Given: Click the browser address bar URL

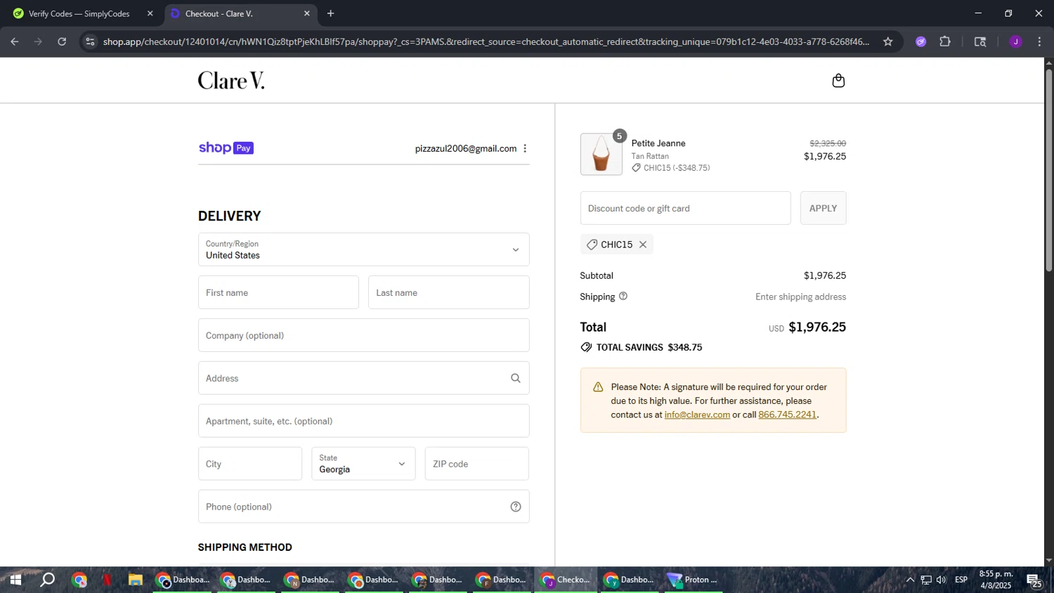Looking at the screenshot, I should (486, 41).
